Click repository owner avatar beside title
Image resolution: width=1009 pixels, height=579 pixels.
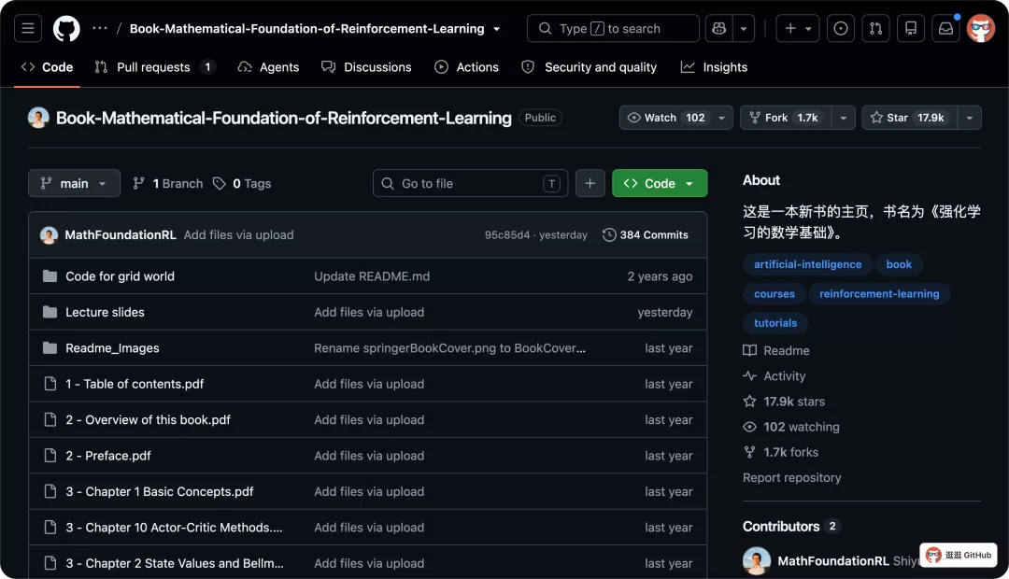tap(38, 117)
